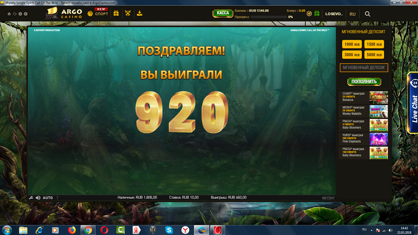Viewport: 418px width, 235px height.
Task: Open the Windows Media Player taskbar icon
Action: tap(56, 230)
